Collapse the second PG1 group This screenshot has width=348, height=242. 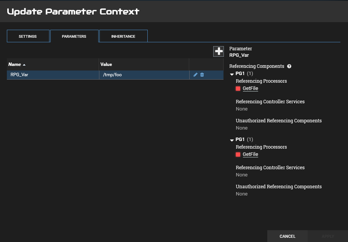(232, 140)
